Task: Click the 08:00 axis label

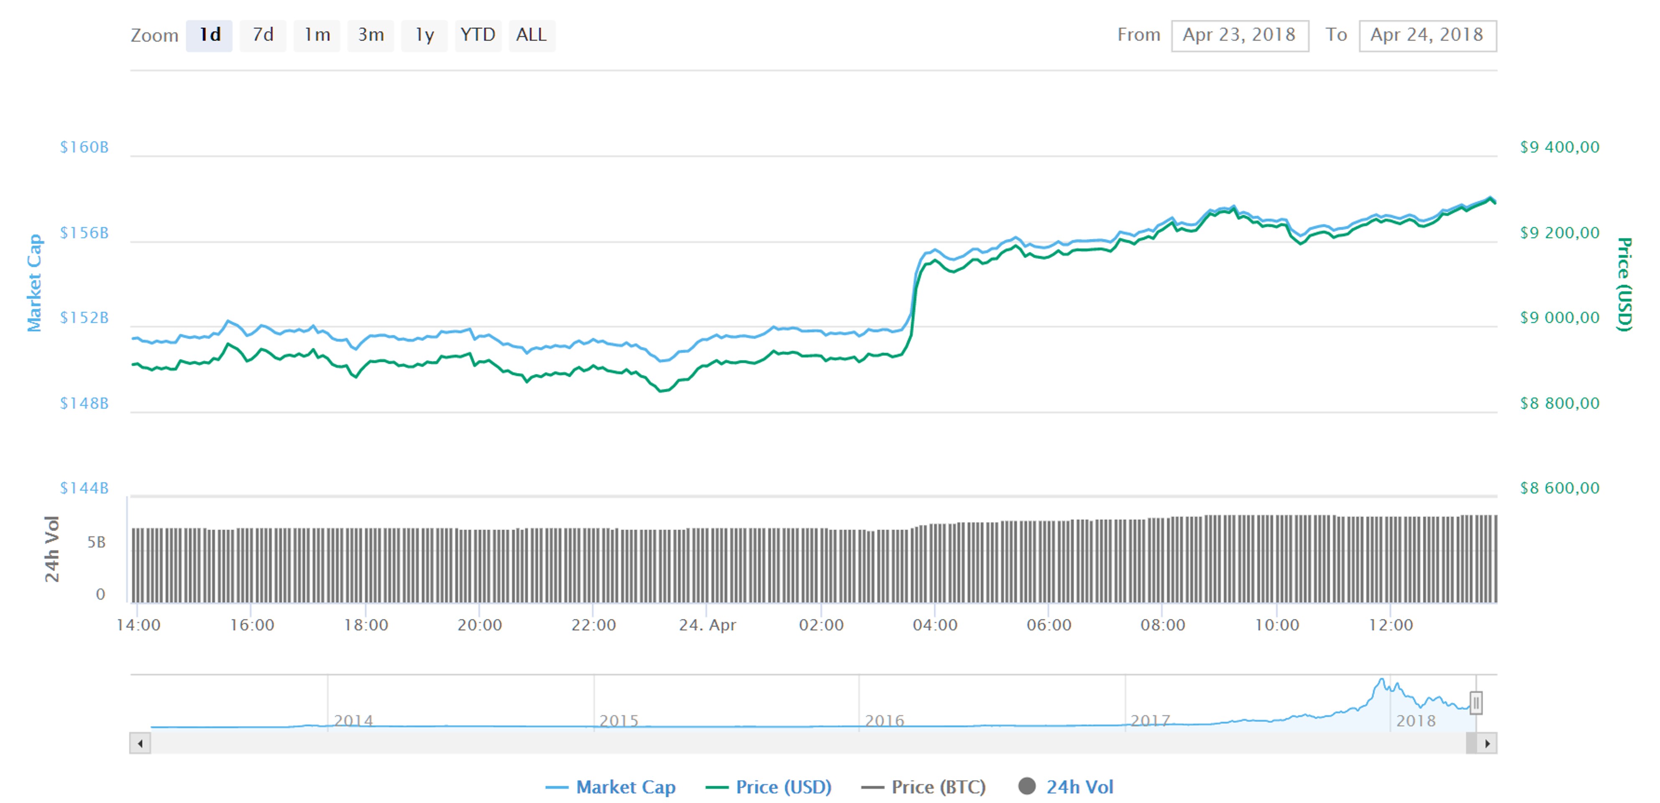Action: [1163, 624]
